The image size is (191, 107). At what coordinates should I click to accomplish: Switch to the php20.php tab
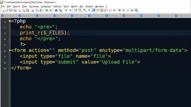pyautogui.click(x=130, y=16)
